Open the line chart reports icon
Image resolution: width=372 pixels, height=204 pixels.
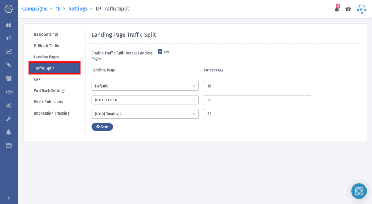9,51
